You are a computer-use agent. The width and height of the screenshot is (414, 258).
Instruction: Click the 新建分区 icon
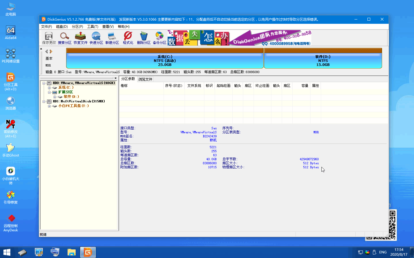point(112,38)
